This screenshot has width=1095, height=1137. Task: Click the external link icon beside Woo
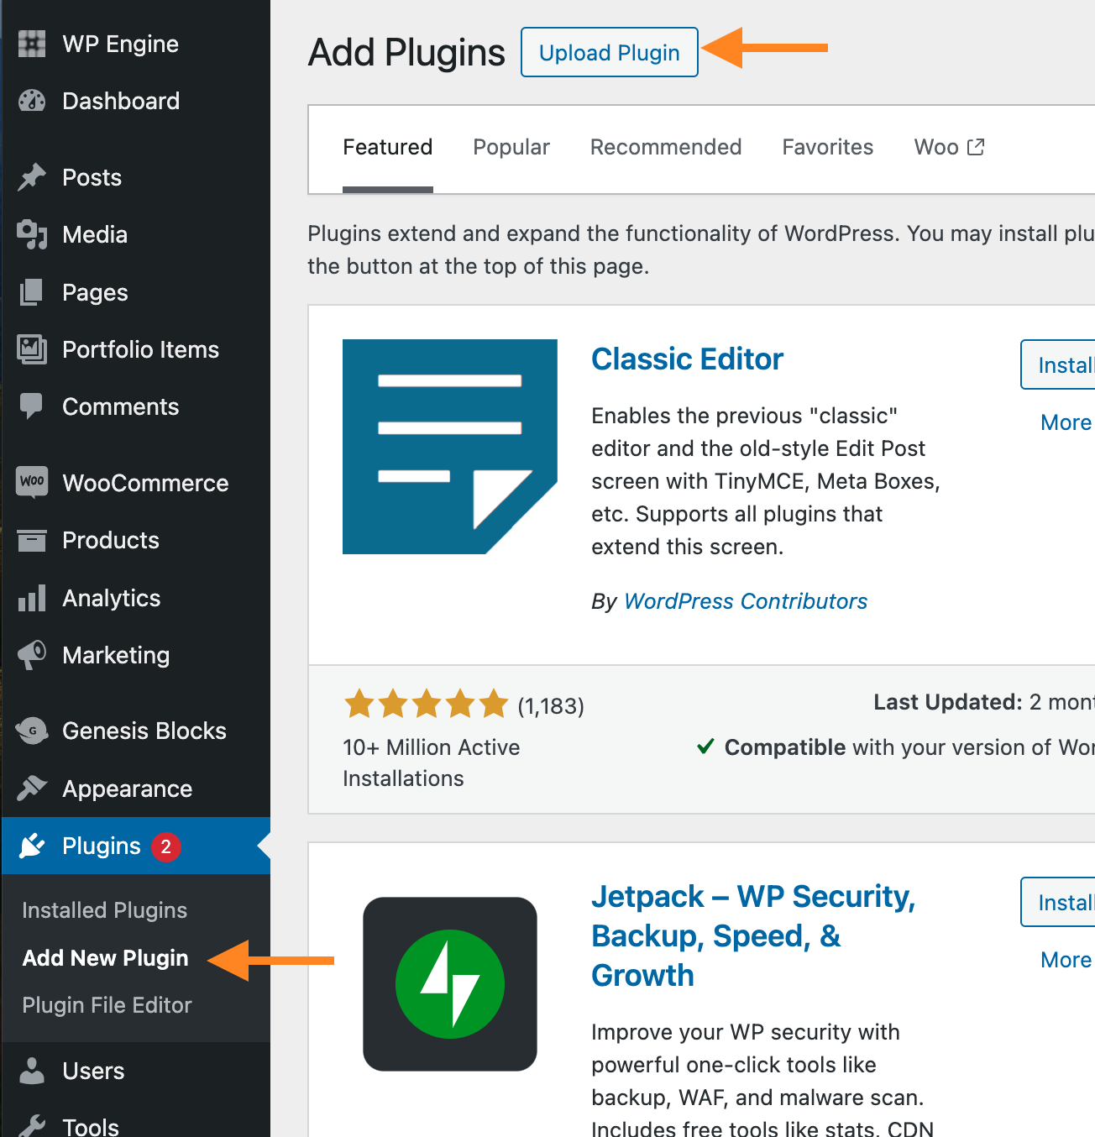(976, 147)
